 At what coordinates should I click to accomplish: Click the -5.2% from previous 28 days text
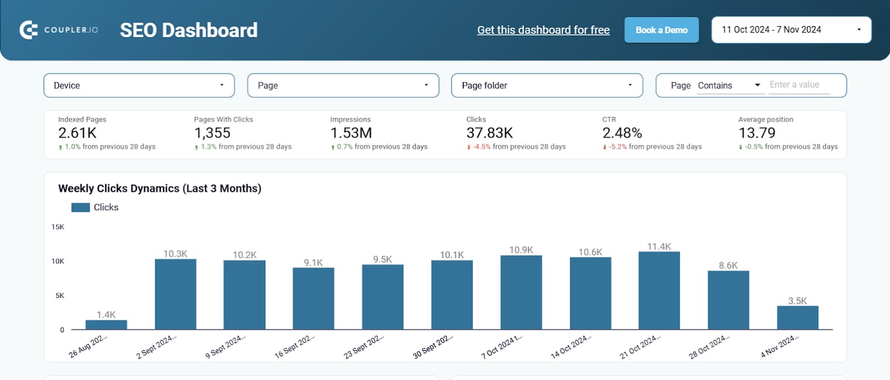652,147
